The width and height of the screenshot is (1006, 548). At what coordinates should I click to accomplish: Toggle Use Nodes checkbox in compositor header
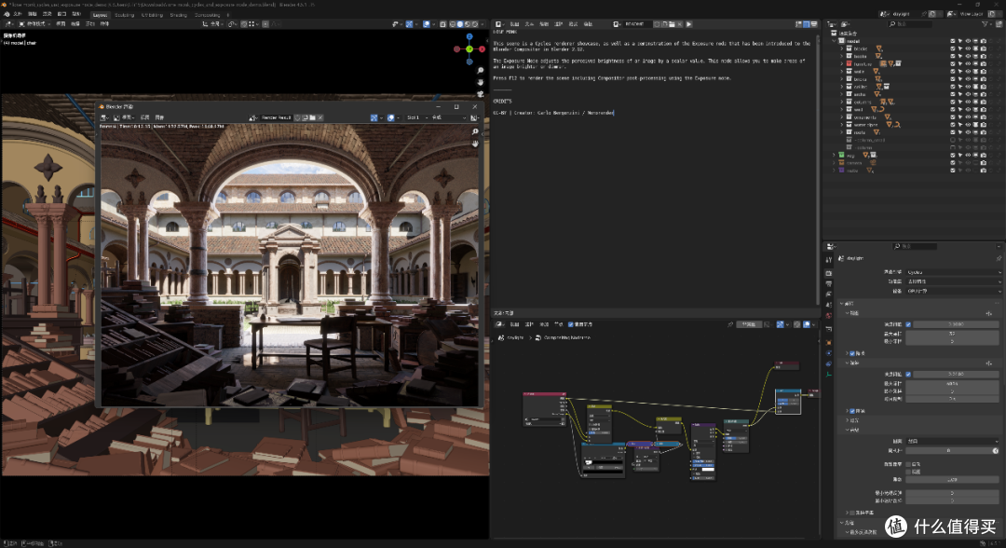[x=570, y=324]
